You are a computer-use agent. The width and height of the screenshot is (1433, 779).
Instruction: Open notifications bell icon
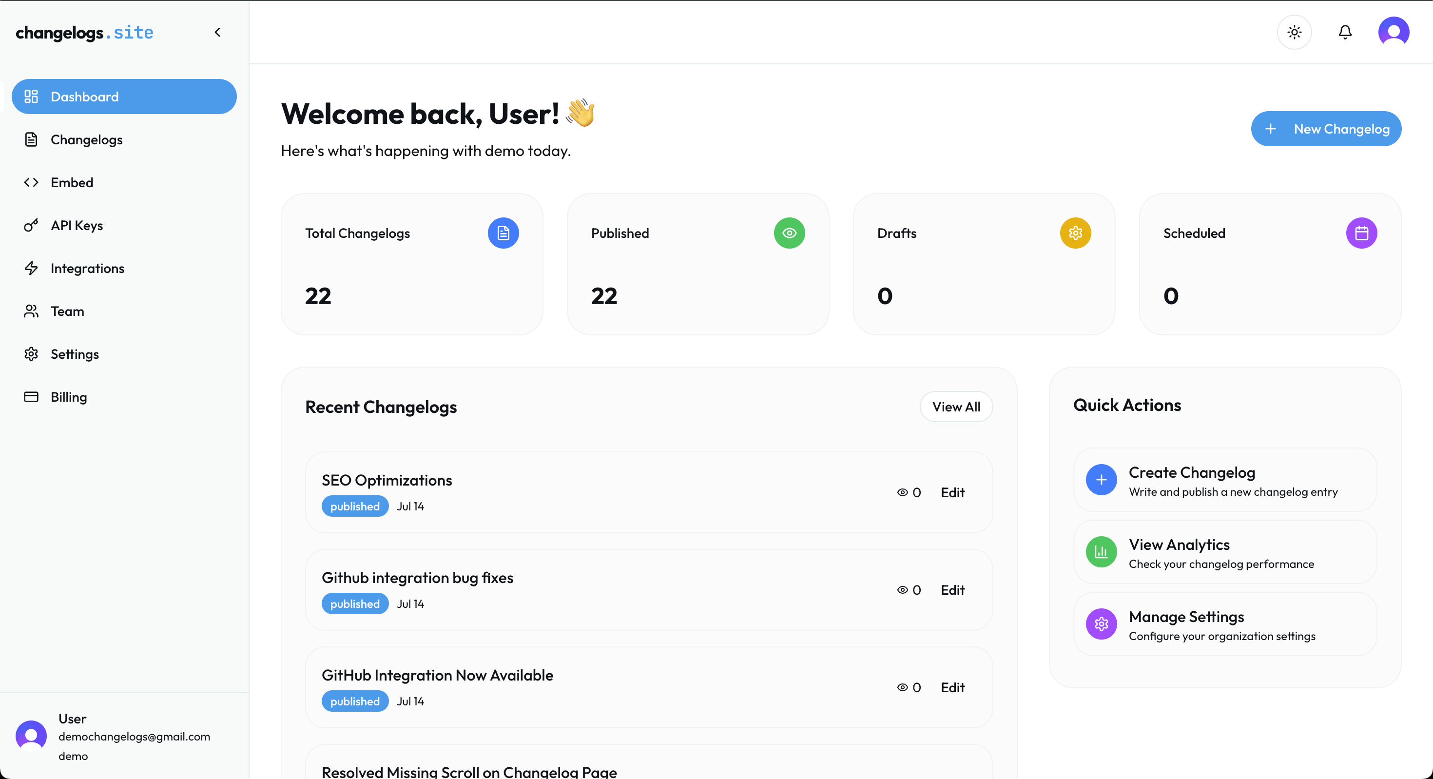coord(1345,32)
